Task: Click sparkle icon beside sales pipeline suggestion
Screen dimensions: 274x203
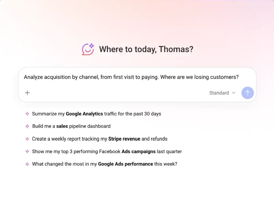Action: click(27, 126)
